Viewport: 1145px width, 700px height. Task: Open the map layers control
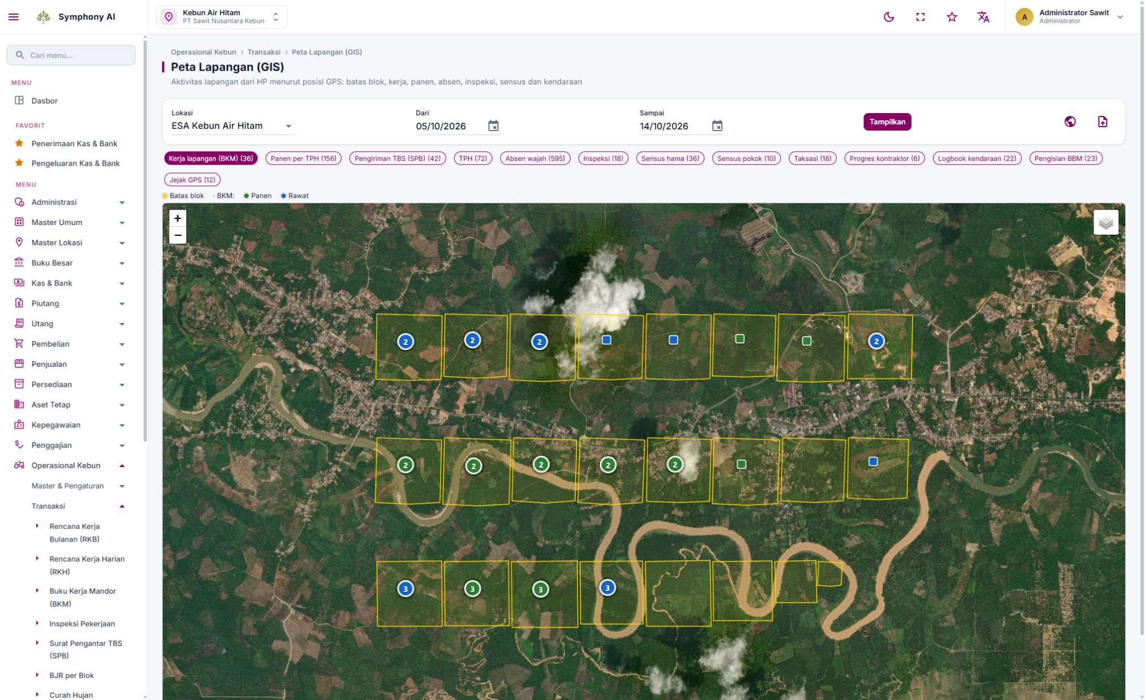click(x=1106, y=222)
